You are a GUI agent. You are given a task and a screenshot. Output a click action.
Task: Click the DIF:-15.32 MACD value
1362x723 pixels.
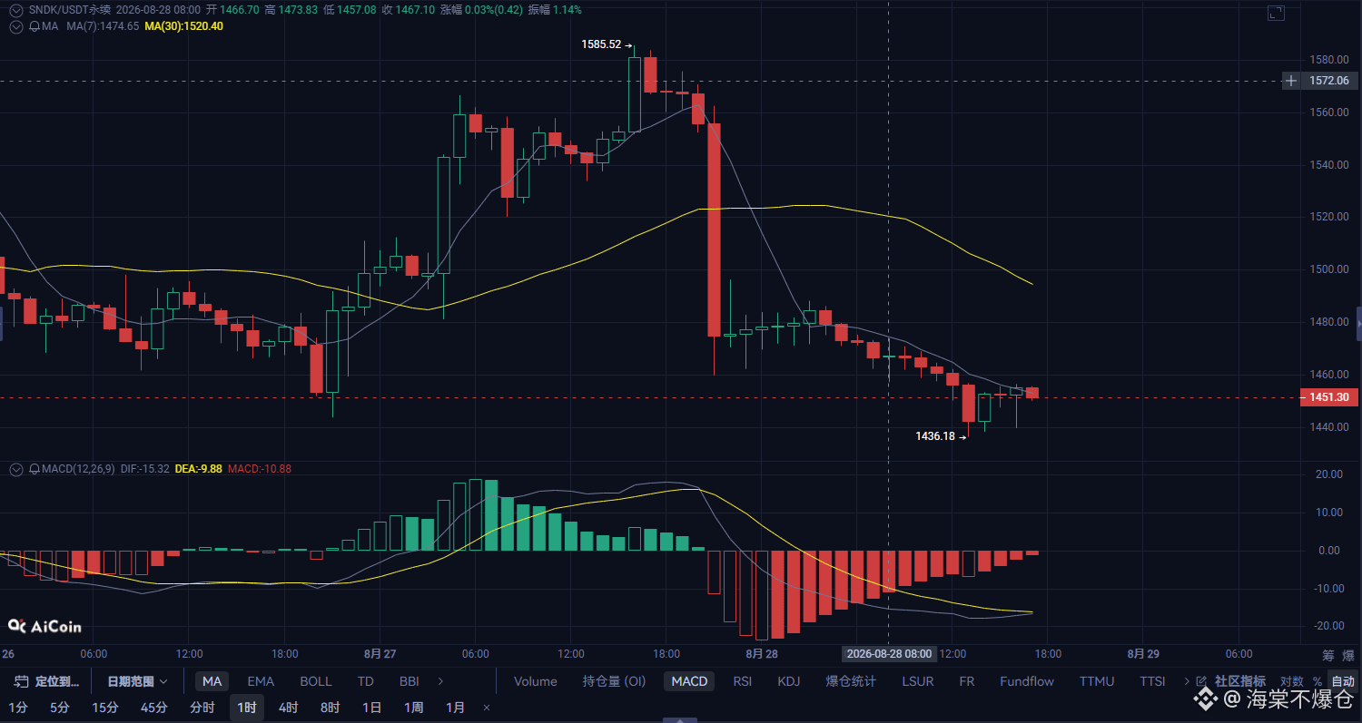[145, 469]
